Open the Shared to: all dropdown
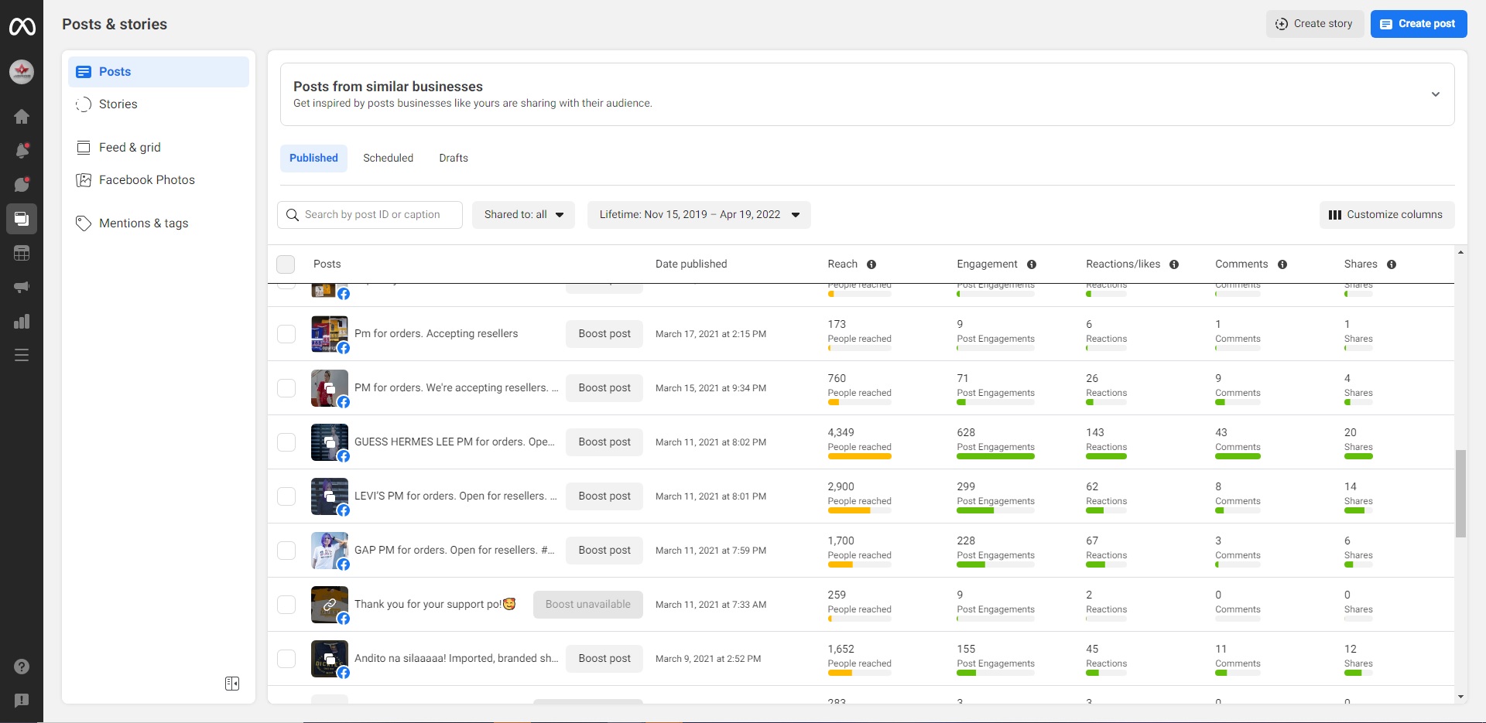The width and height of the screenshot is (1486, 723). pos(523,215)
